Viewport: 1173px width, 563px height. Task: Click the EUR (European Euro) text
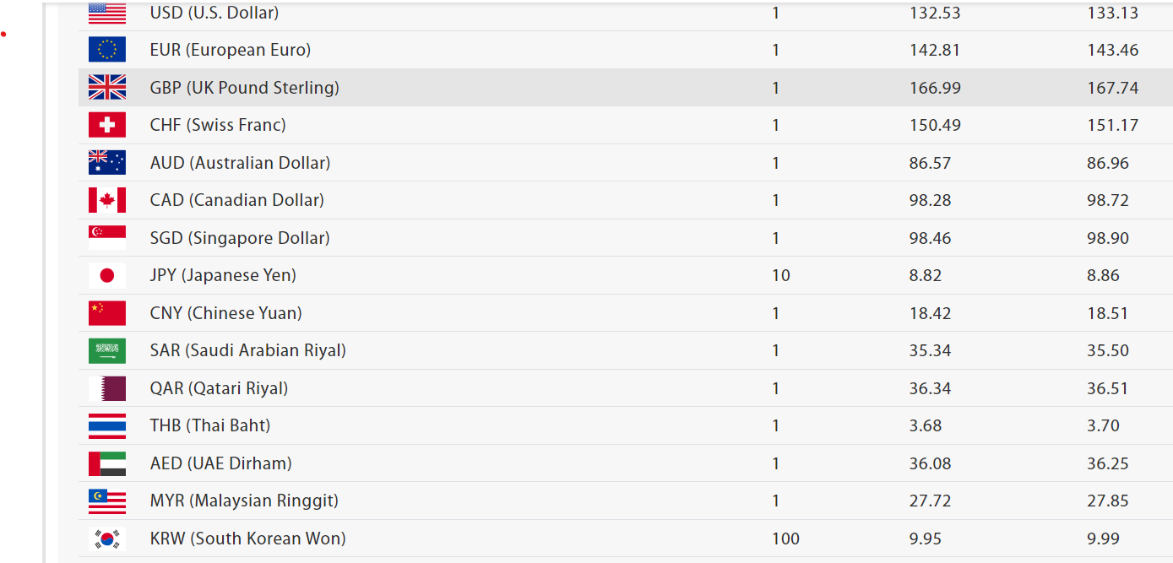pyautogui.click(x=231, y=50)
